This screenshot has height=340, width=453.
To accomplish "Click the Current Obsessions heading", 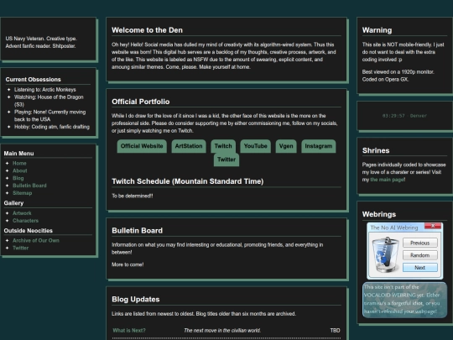I will 34,80.
